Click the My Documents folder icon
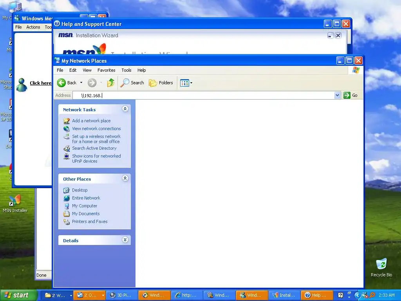 click(67, 214)
